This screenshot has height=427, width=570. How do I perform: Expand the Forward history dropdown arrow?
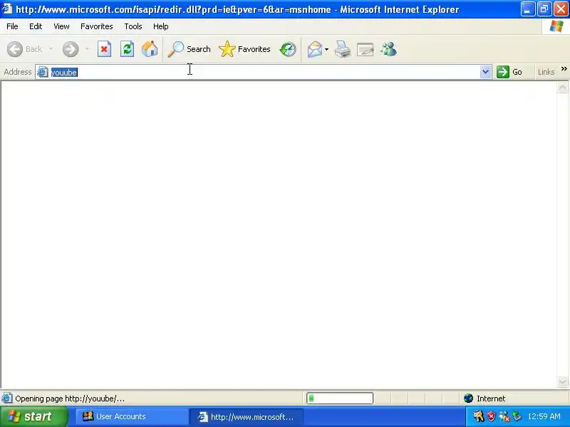87,48
